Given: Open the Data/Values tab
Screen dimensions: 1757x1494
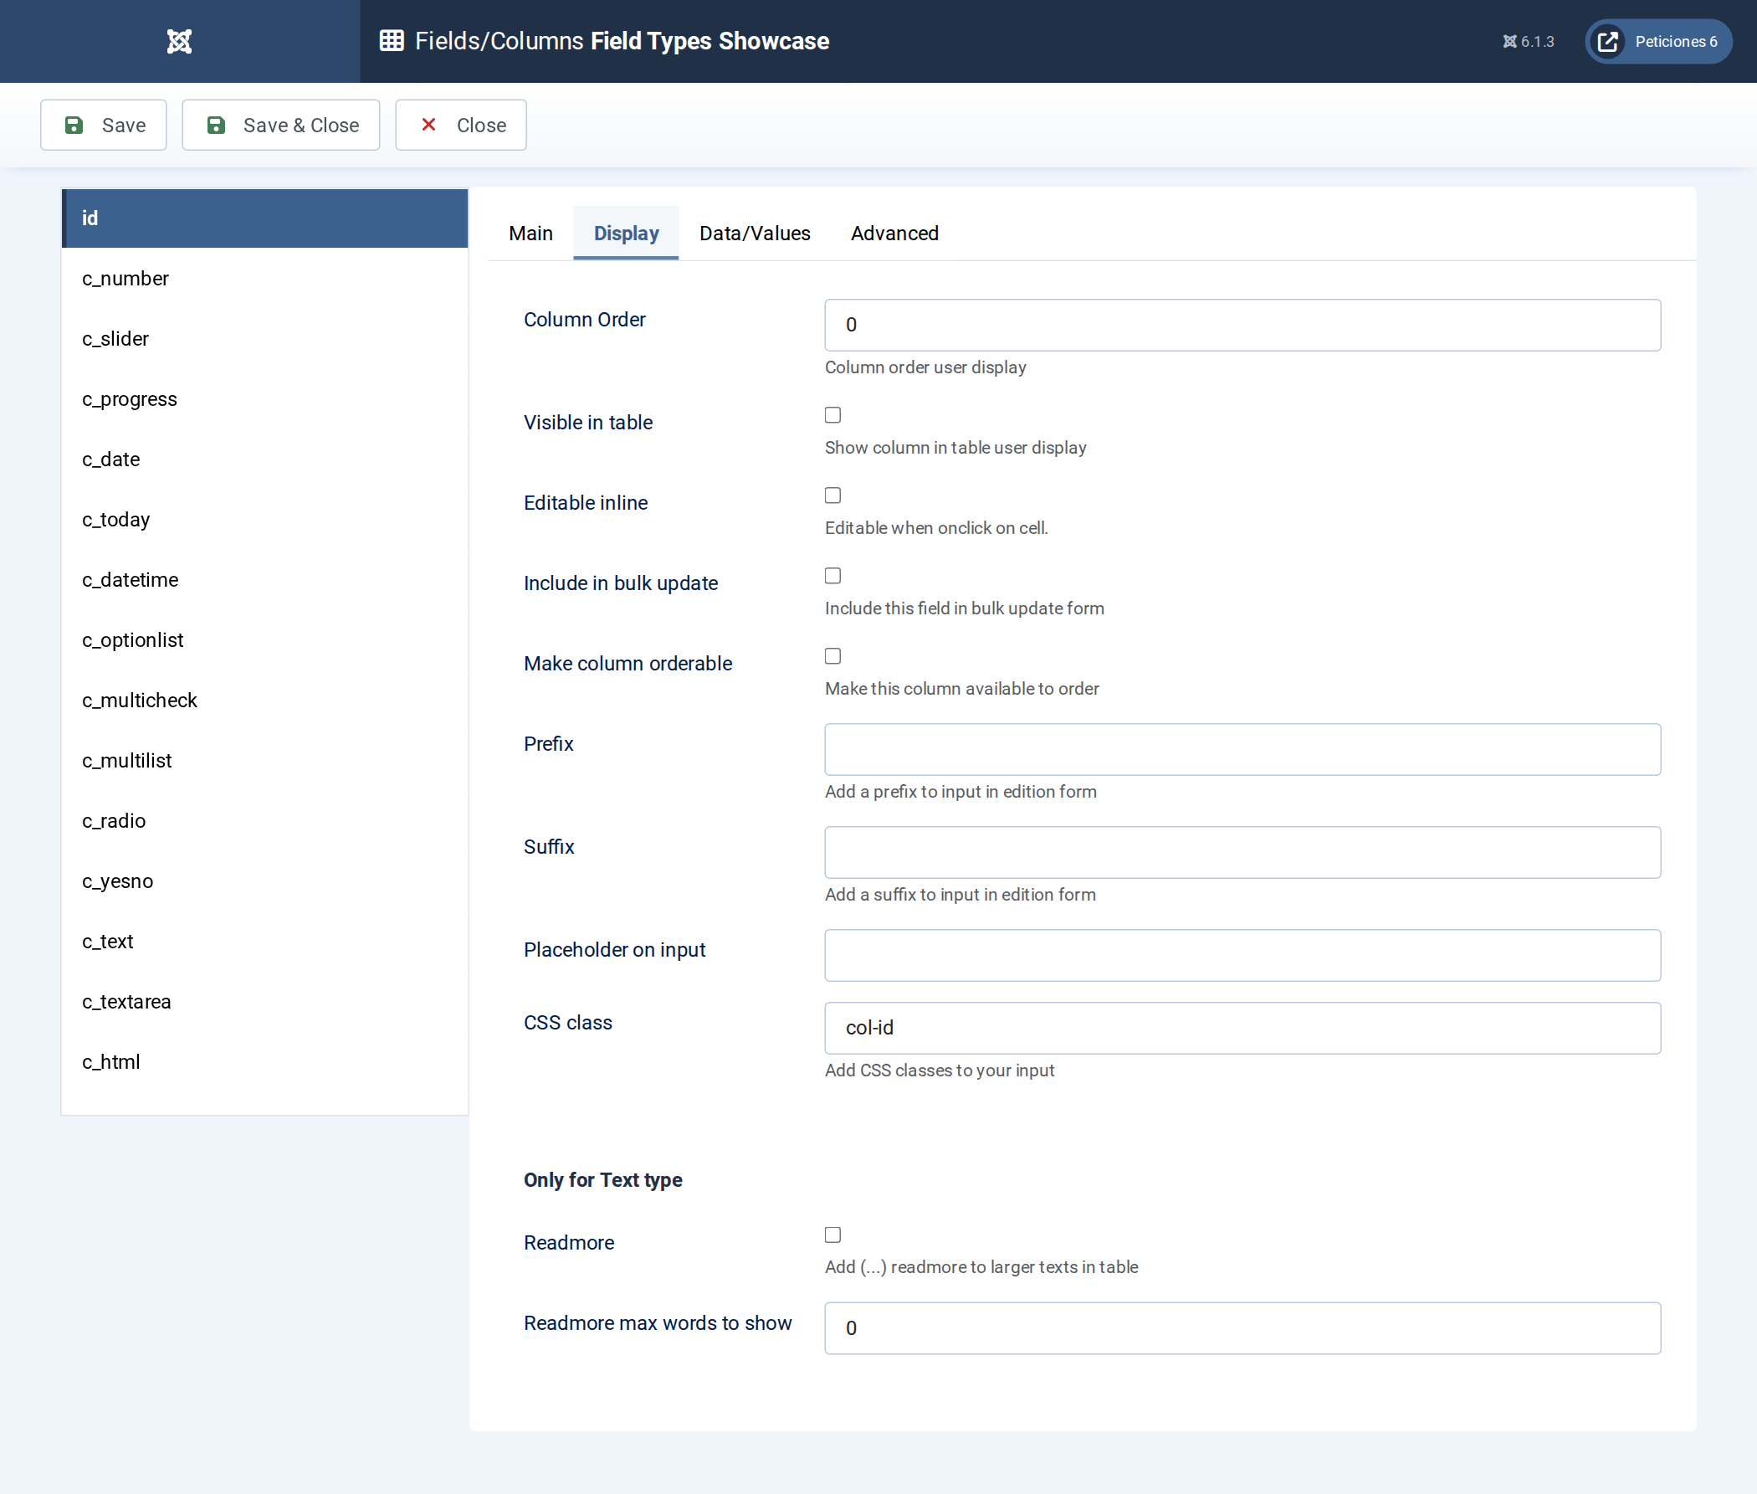Looking at the screenshot, I should (x=755, y=233).
